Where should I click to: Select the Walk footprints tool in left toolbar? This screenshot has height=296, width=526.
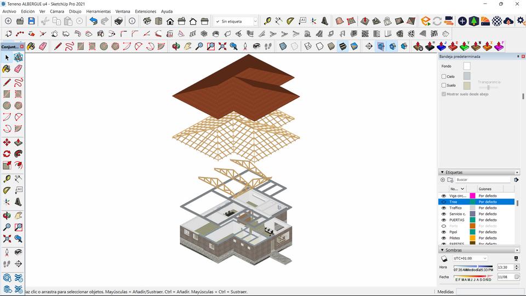7,264
